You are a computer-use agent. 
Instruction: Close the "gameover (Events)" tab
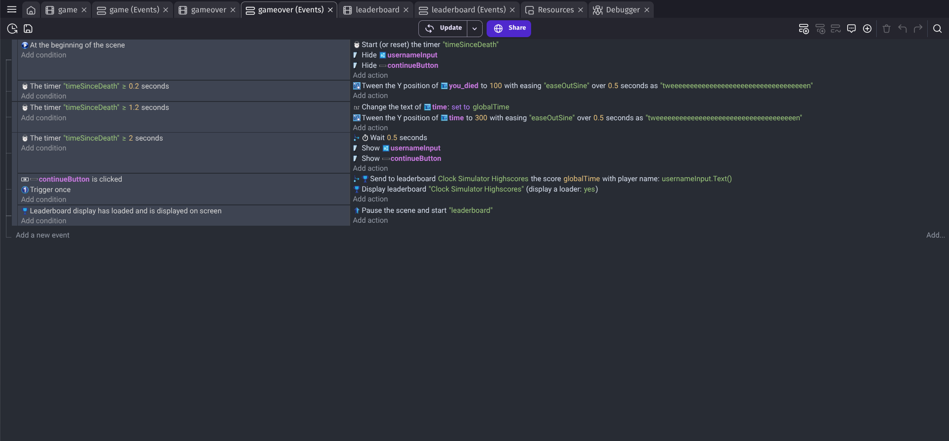[x=330, y=10]
